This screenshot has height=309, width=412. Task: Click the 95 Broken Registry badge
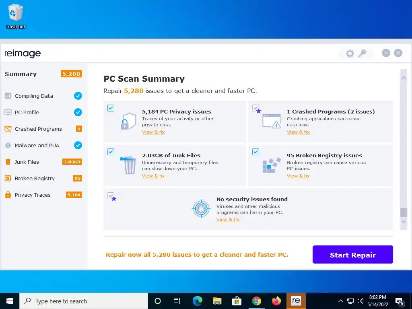pyautogui.click(x=78, y=178)
